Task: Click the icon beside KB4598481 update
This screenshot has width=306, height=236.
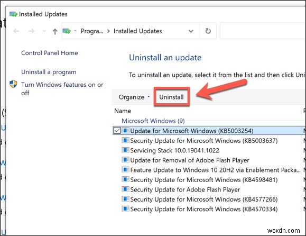Action: point(125,179)
